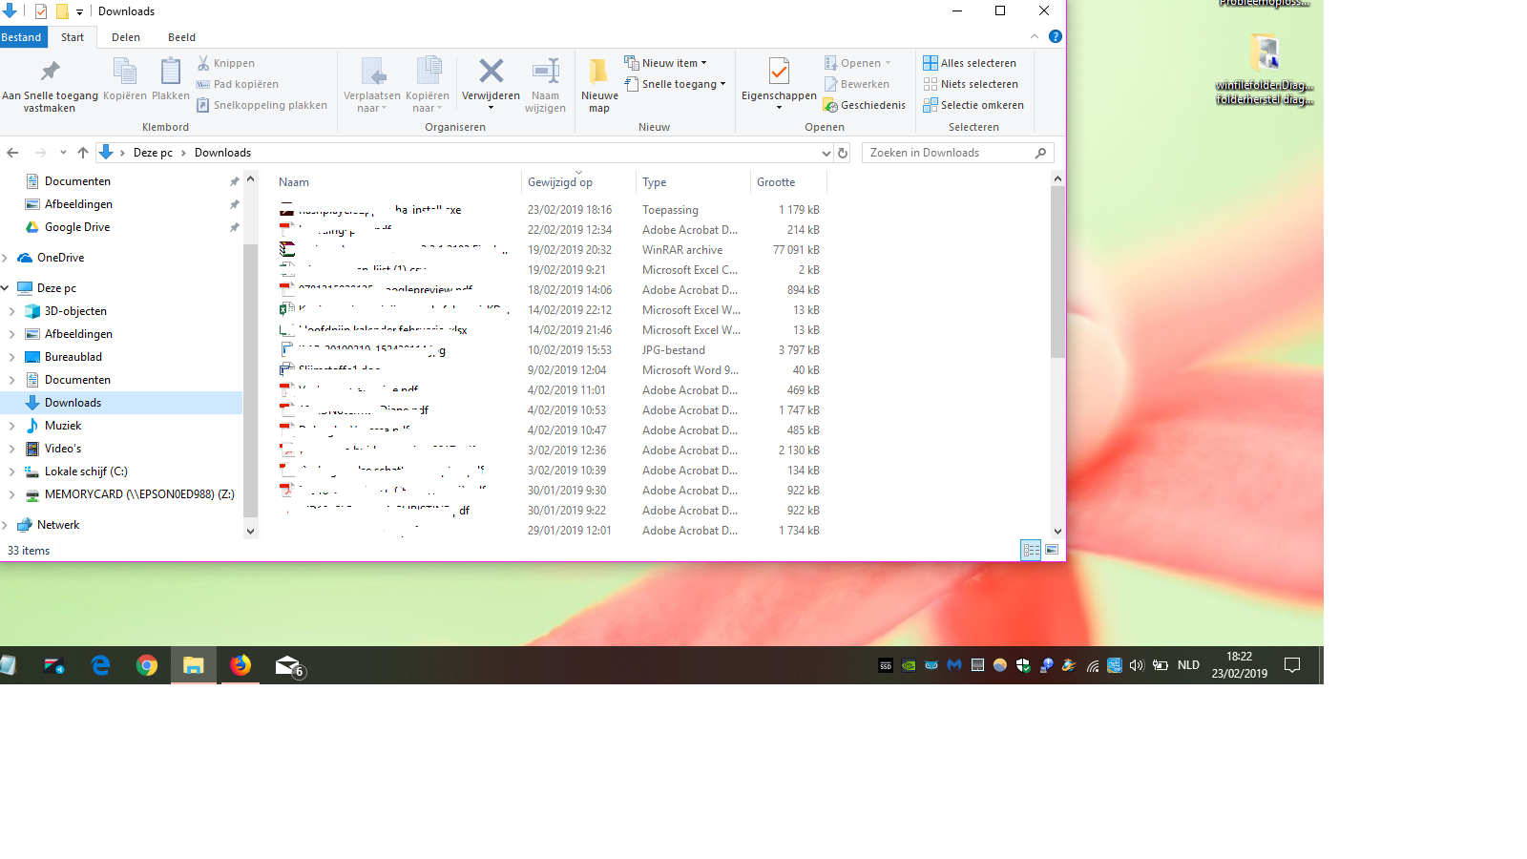Open the Help question mark icon
The width and height of the screenshot is (1527, 859).
[1055, 36]
